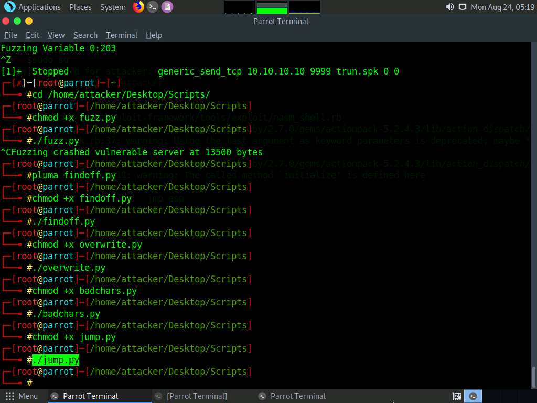Open the Parrot Applications menu icon
The image size is (537, 403).
(9, 7)
